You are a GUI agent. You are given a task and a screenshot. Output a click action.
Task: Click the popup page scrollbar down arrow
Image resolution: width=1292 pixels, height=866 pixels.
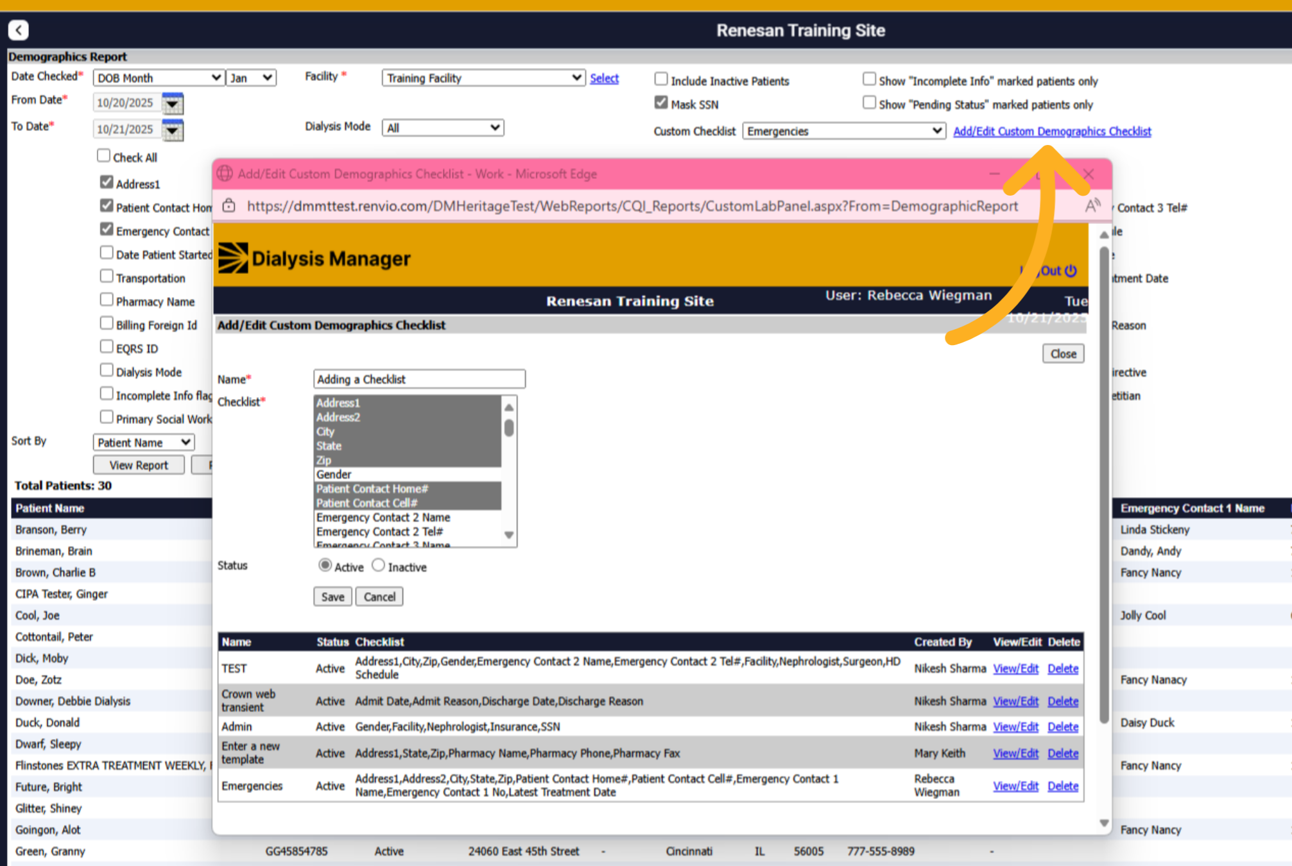(x=1104, y=822)
